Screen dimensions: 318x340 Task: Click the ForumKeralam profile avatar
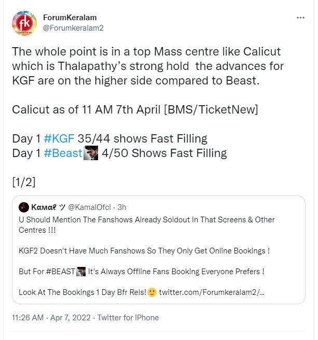[x=24, y=22]
